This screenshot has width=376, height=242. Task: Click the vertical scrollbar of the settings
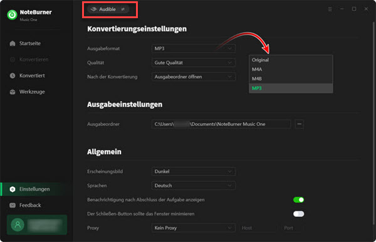tap(373, 124)
